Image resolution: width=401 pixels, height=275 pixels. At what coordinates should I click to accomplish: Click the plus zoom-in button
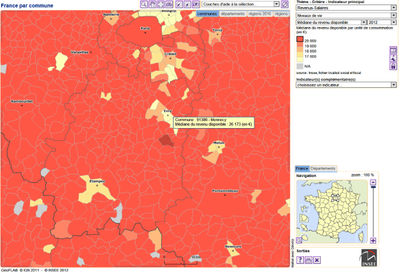point(373,240)
